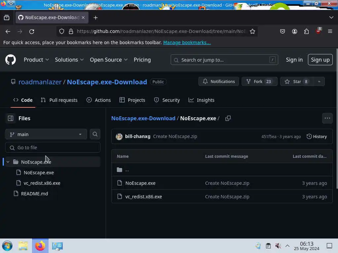
Task: Open NoEscape.exe-Download breadcrumb link
Action: [x=143, y=118]
